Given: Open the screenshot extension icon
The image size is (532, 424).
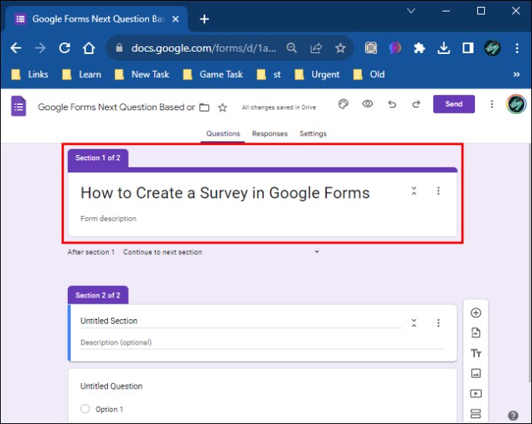Looking at the screenshot, I should [x=371, y=48].
